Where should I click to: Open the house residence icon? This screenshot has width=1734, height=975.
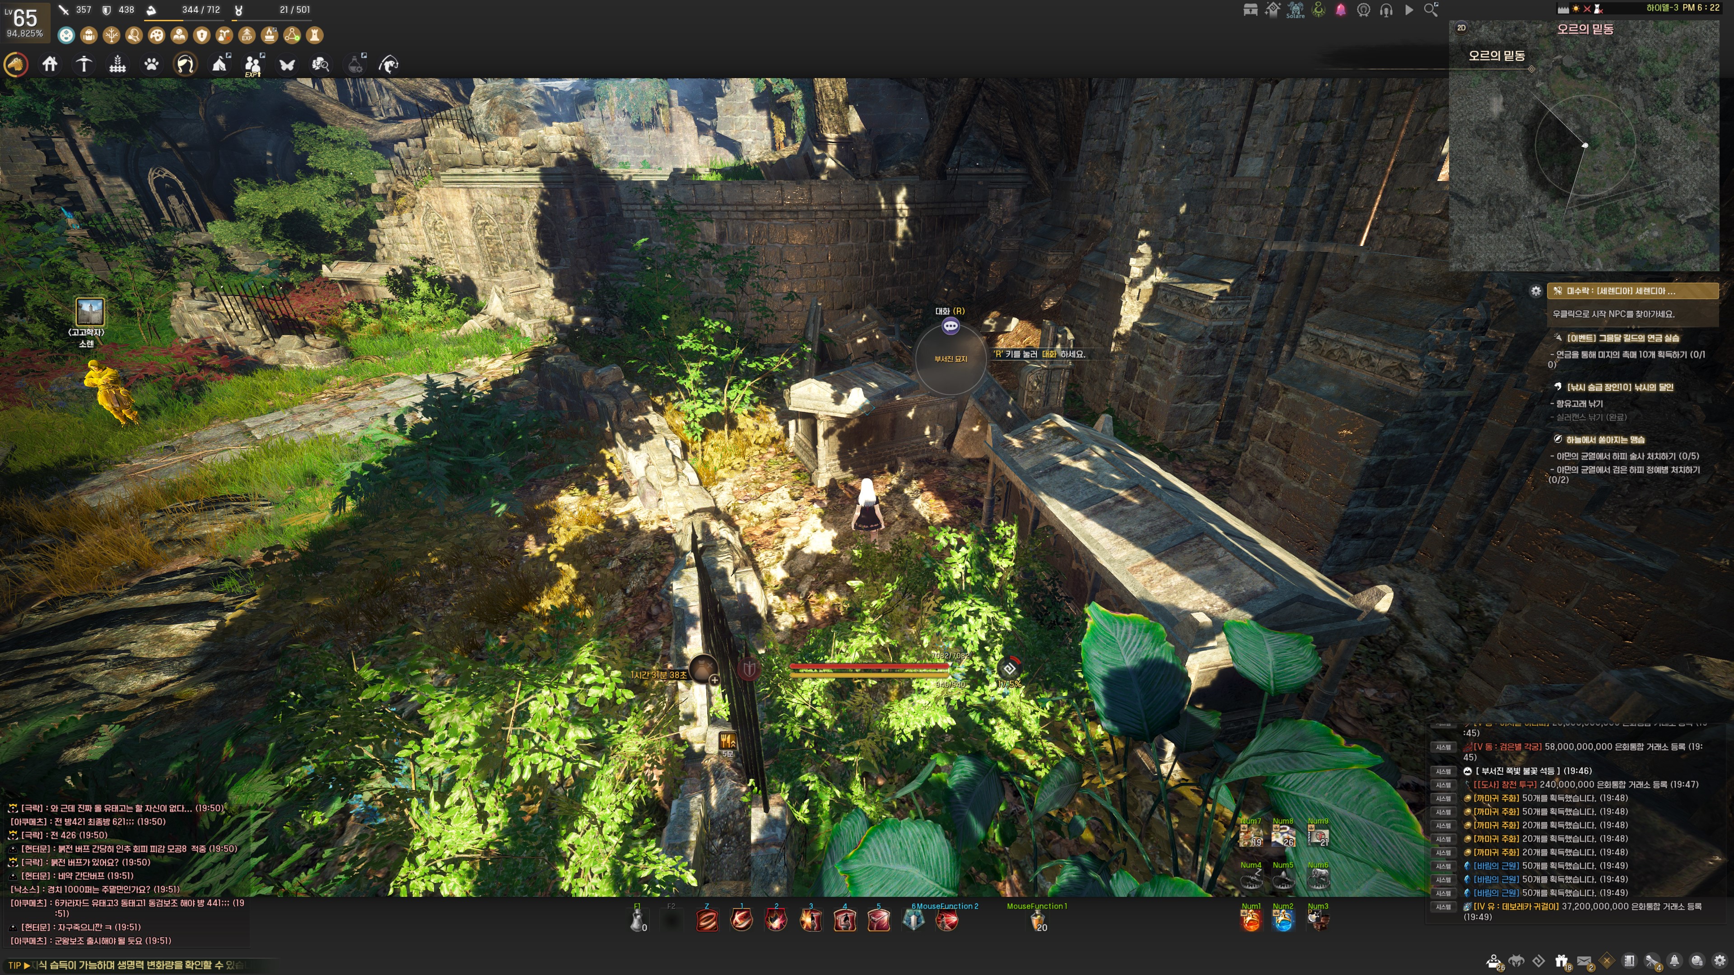(50, 65)
